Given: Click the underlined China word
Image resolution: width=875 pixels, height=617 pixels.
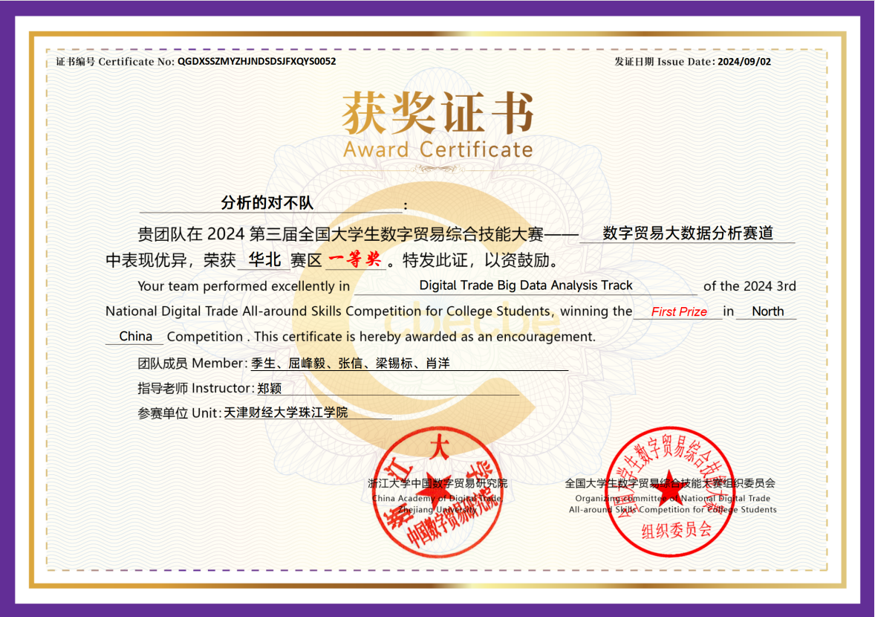Looking at the screenshot, I should coord(135,336).
